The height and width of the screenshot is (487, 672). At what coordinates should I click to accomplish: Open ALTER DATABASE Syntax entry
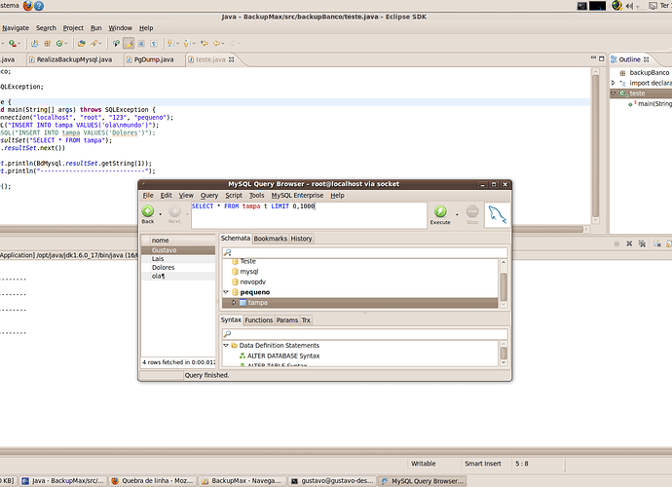283,356
